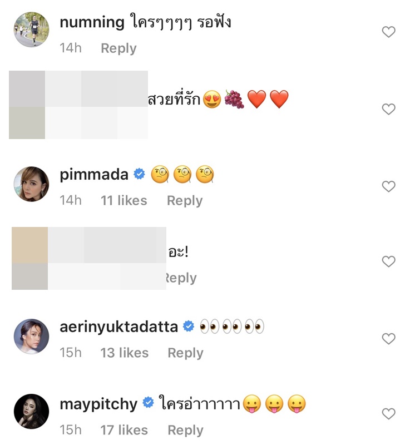Open the numning username link

coord(92,22)
